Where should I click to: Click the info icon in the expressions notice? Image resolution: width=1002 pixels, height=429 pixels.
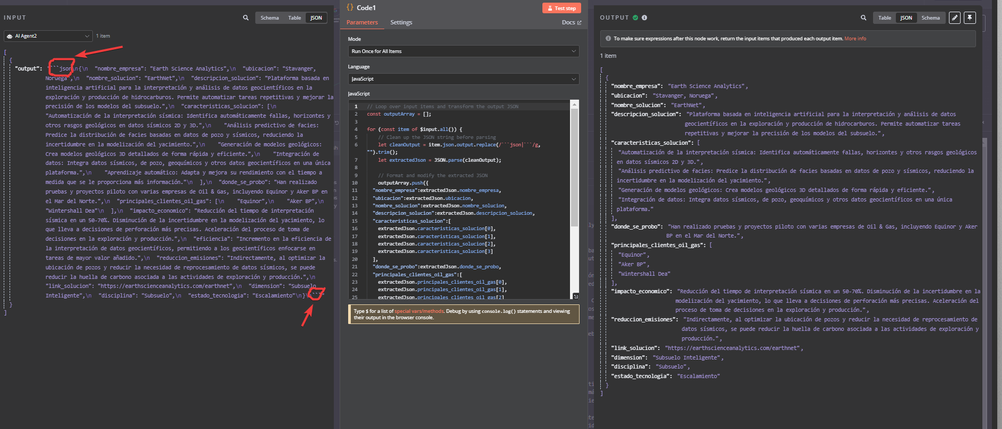tap(608, 39)
